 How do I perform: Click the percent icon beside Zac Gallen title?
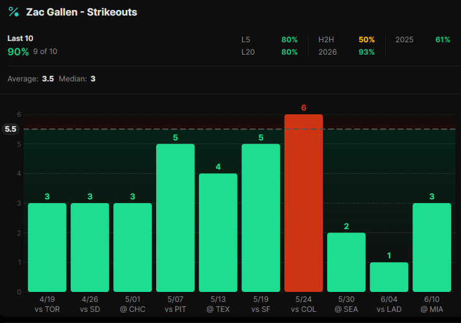[x=14, y=12]
